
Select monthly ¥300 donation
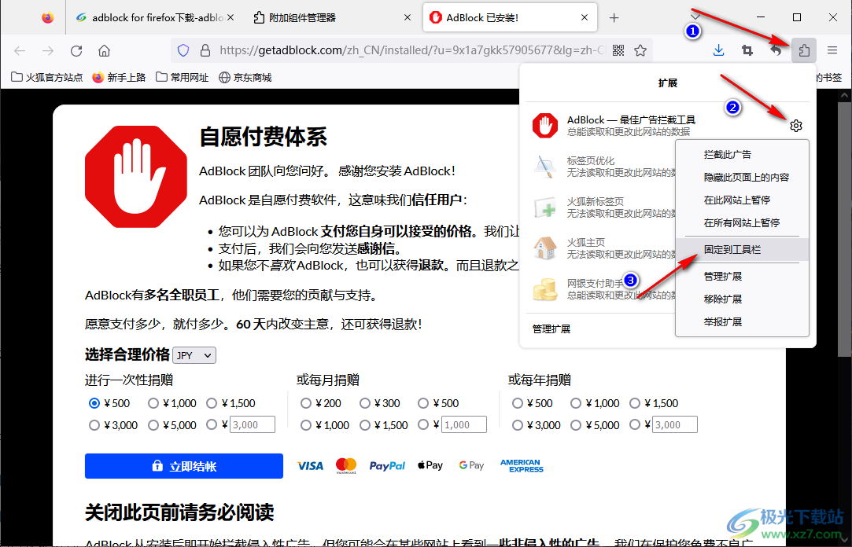(x=364, y=403)
